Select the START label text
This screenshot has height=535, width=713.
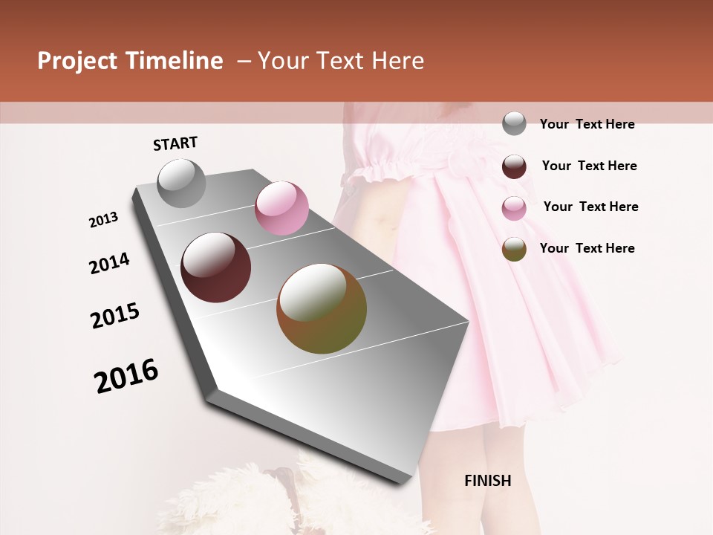(x=175, y=144)
